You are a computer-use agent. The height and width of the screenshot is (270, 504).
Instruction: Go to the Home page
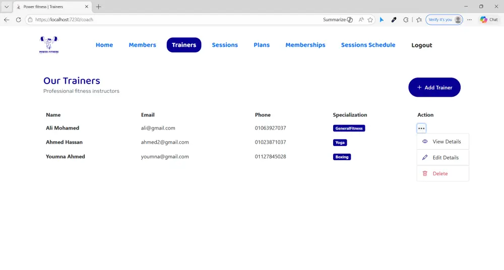pos(104,45)
